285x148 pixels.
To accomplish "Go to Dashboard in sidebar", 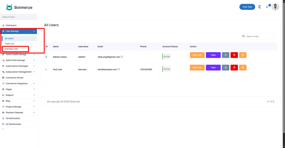I will [x=11, y=25].
